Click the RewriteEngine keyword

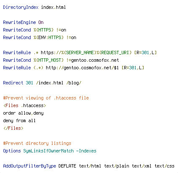point(19,22)
